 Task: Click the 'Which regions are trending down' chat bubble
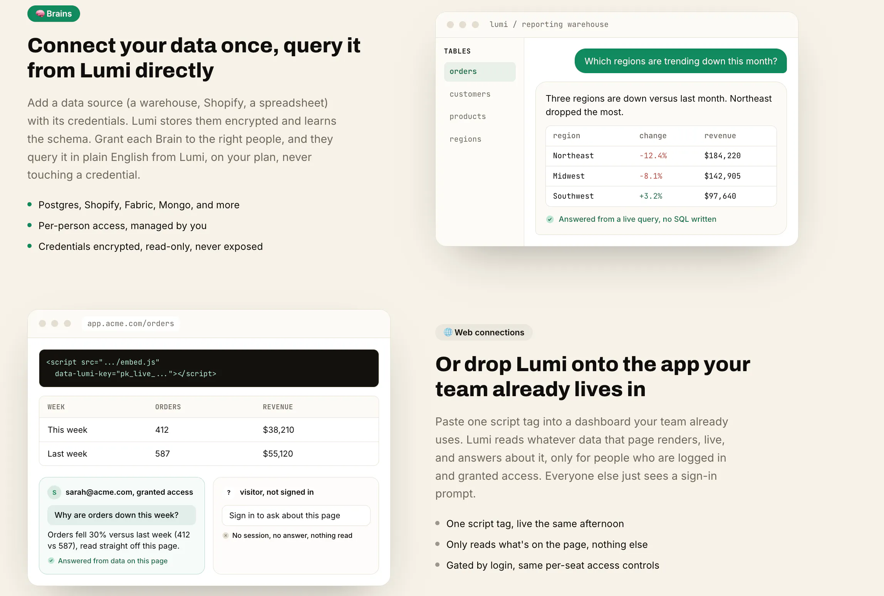pyautogui.click(x=681, y=61)
